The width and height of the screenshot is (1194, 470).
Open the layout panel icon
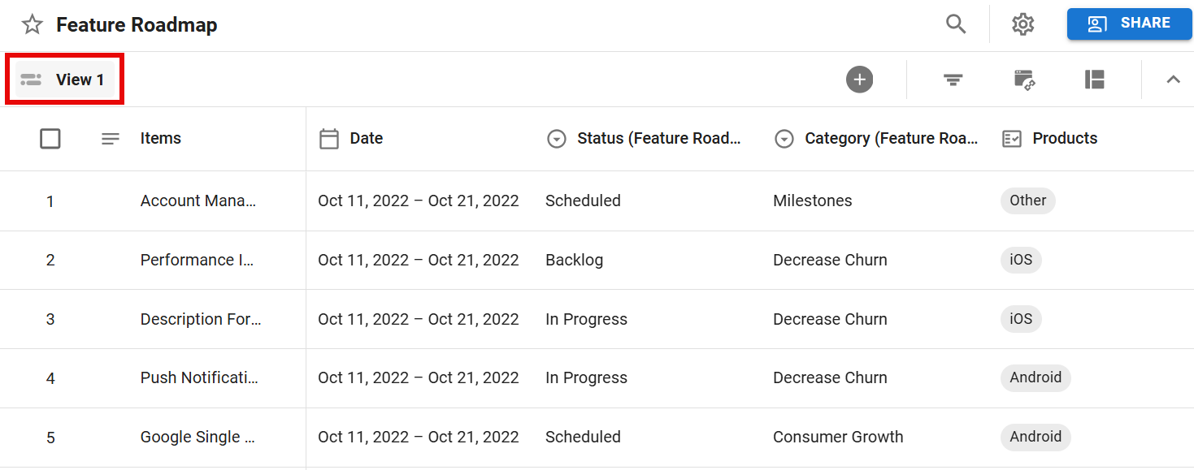pos(1095,80)
